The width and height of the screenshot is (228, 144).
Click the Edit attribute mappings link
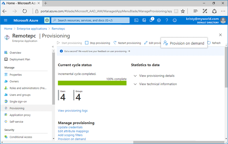point(73,131)
